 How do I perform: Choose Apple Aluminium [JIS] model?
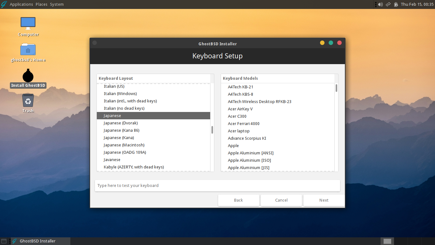[x=278, y=168]
